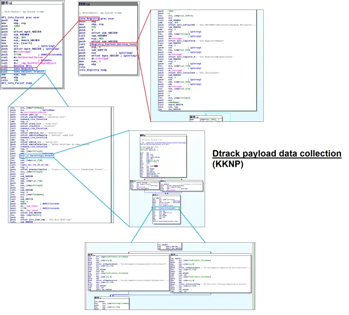Click the title bar of API_Info_Parent node
The height and width of the screenshot is (315, 349).
tap(32, 3)
